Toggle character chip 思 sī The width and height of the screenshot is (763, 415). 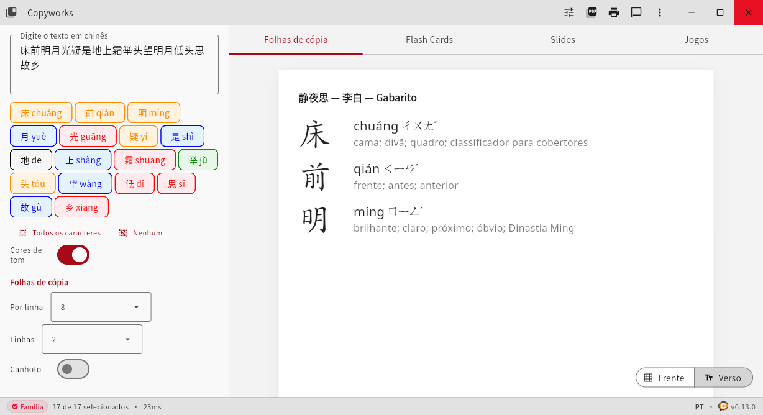[176, 183]
